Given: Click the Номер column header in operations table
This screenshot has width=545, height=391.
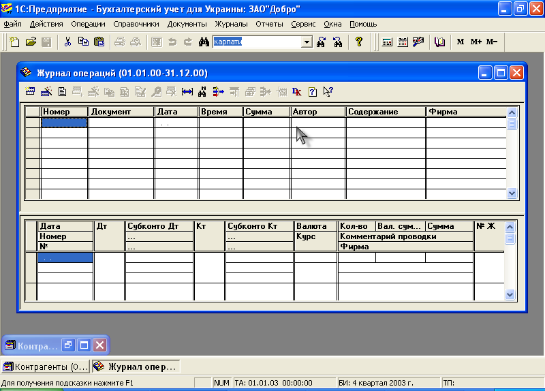Looking at the screenshot, I should coord(64,112).
